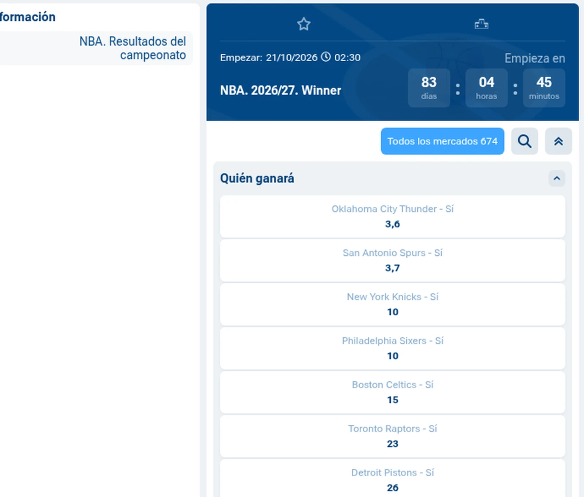Click the Quién ganará heading
Image resolution: width=584 pixels, height=497 pixels.
pos(257,178)
